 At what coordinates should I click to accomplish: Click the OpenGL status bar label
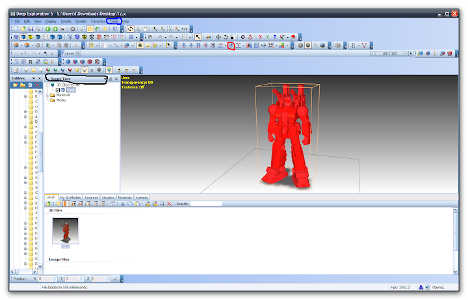[438, 288]
